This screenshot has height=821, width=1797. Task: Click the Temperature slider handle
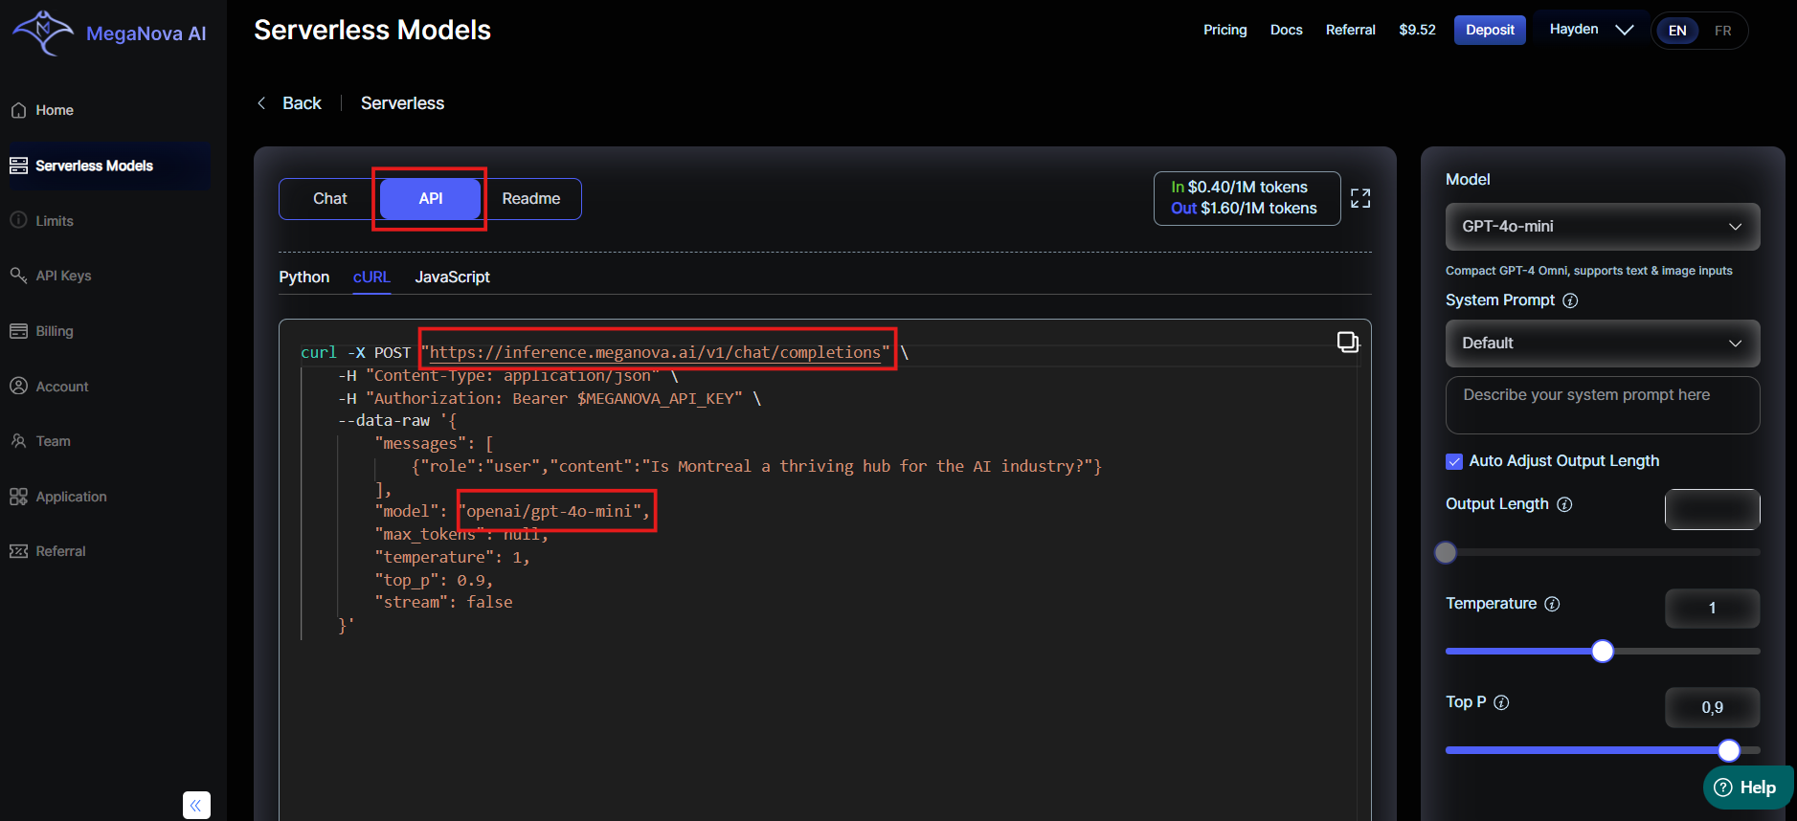tap(1602, 652)
